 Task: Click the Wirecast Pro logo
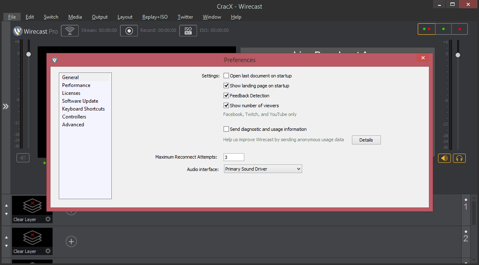click(x=35, y=31)
